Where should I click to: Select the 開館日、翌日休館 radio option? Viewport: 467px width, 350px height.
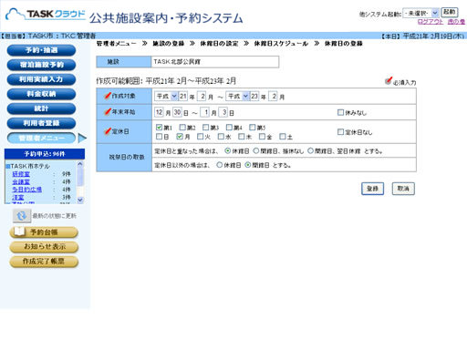pyautogui.click(x=311, y=150)
